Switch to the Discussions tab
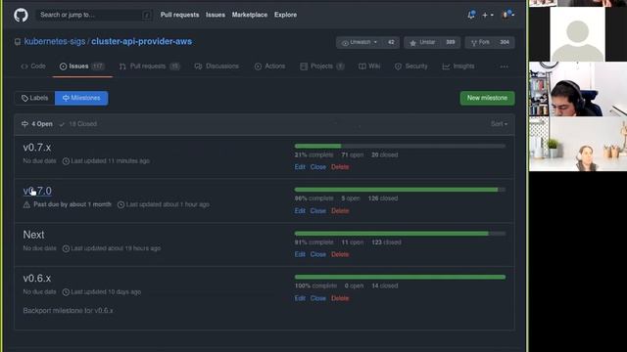Screen dimensions: 627x352 [x=217, y=66]
